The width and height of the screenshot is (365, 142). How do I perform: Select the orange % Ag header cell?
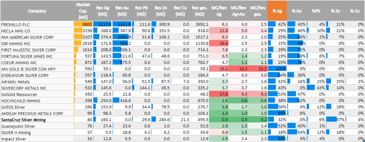[277, 11]
